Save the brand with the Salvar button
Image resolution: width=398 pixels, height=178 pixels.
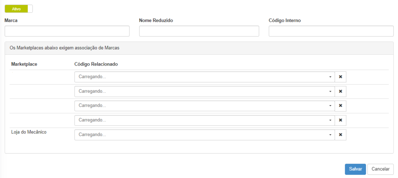coord(355,169)
